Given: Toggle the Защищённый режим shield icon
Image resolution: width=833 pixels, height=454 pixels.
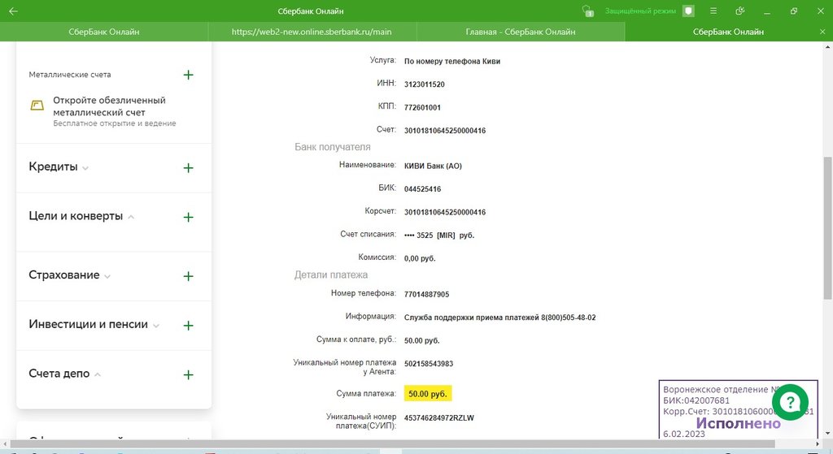Looking at the screenshot, I should (688, 11).
